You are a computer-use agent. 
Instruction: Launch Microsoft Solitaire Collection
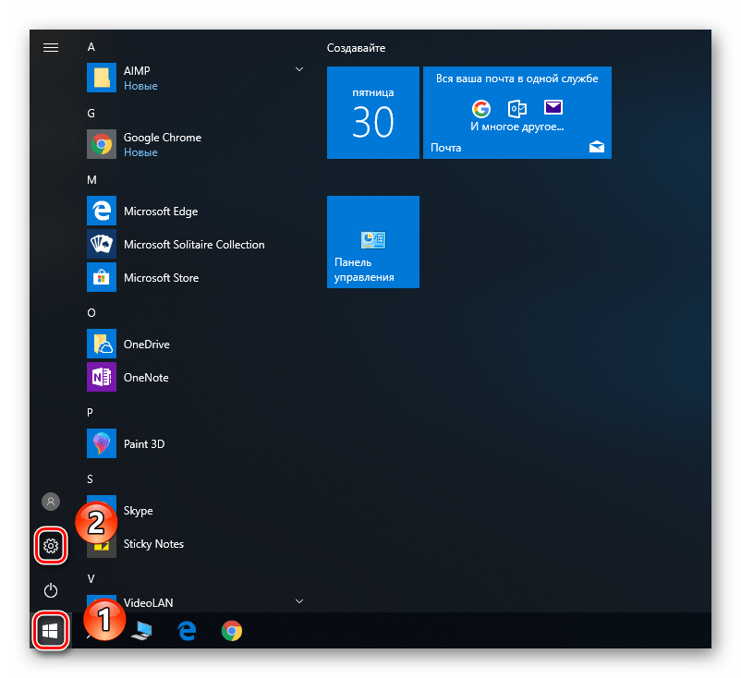click(x=195, y=244)
